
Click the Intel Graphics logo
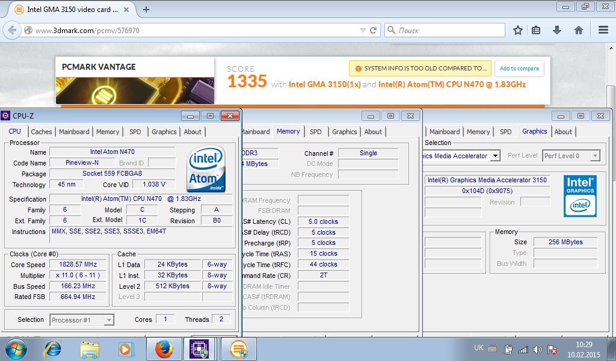click(580, 196)
